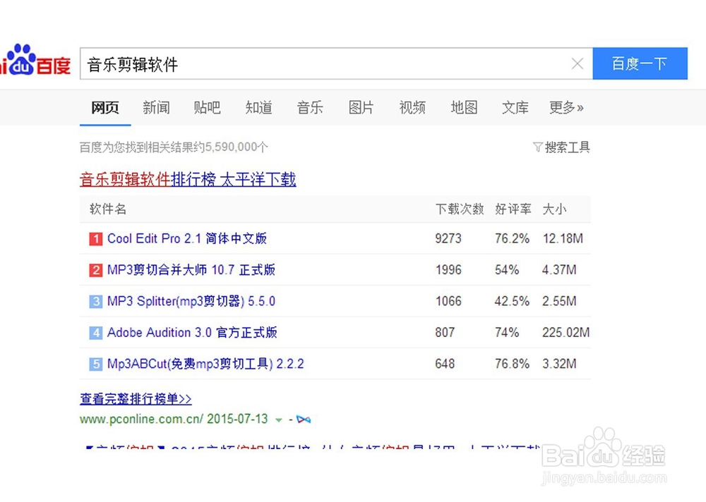Go to the 知道 tab

[x=258, y=107]
